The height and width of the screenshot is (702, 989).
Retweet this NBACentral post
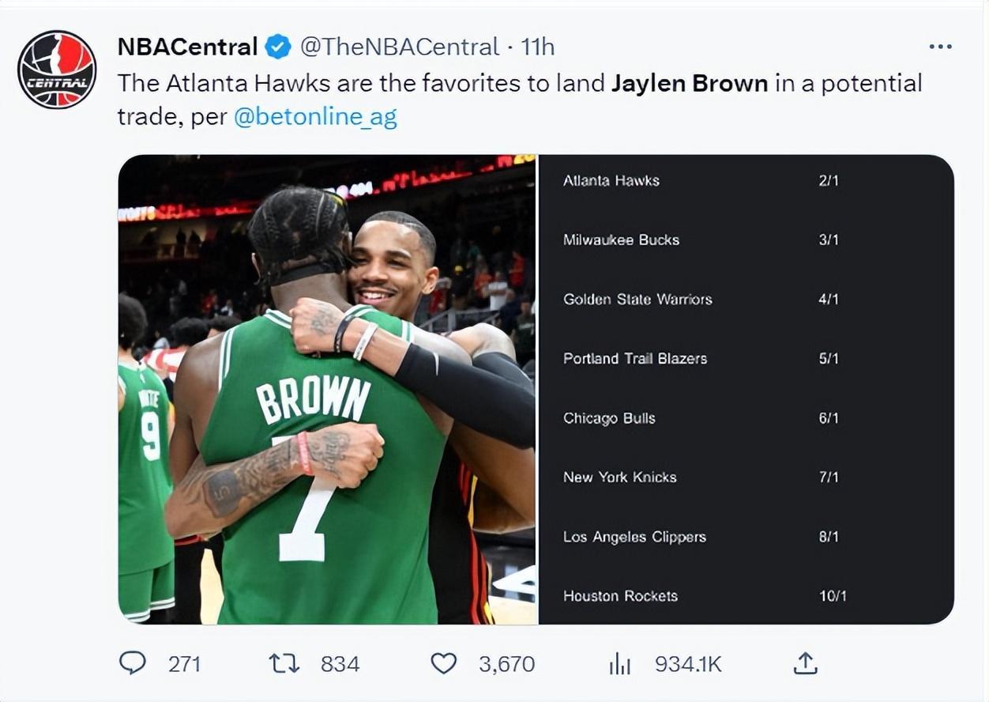click(284, 662)
